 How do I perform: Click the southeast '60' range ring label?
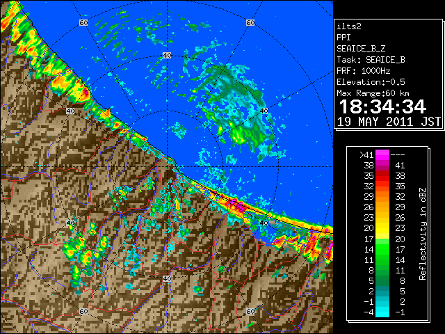pos(250,311)
